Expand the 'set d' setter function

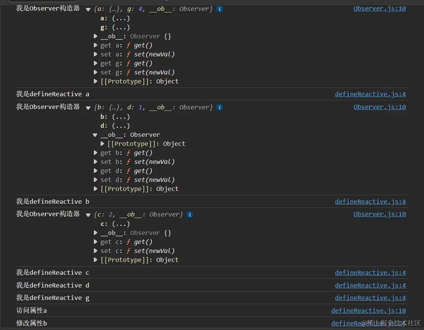(95, 180)
